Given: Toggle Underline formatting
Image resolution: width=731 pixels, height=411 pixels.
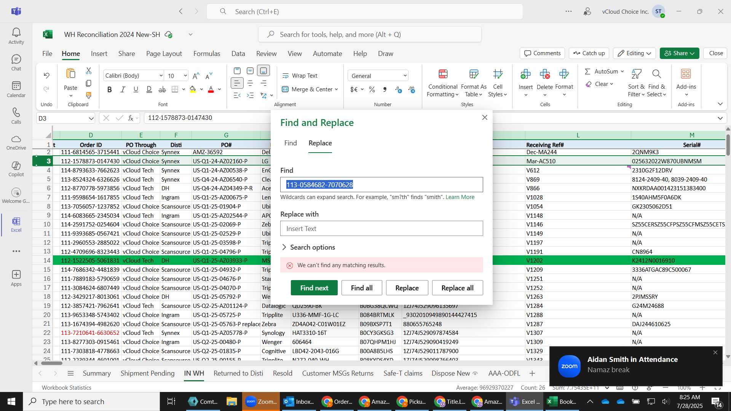Looking at the screenshot, I should (x=136, y=89).
